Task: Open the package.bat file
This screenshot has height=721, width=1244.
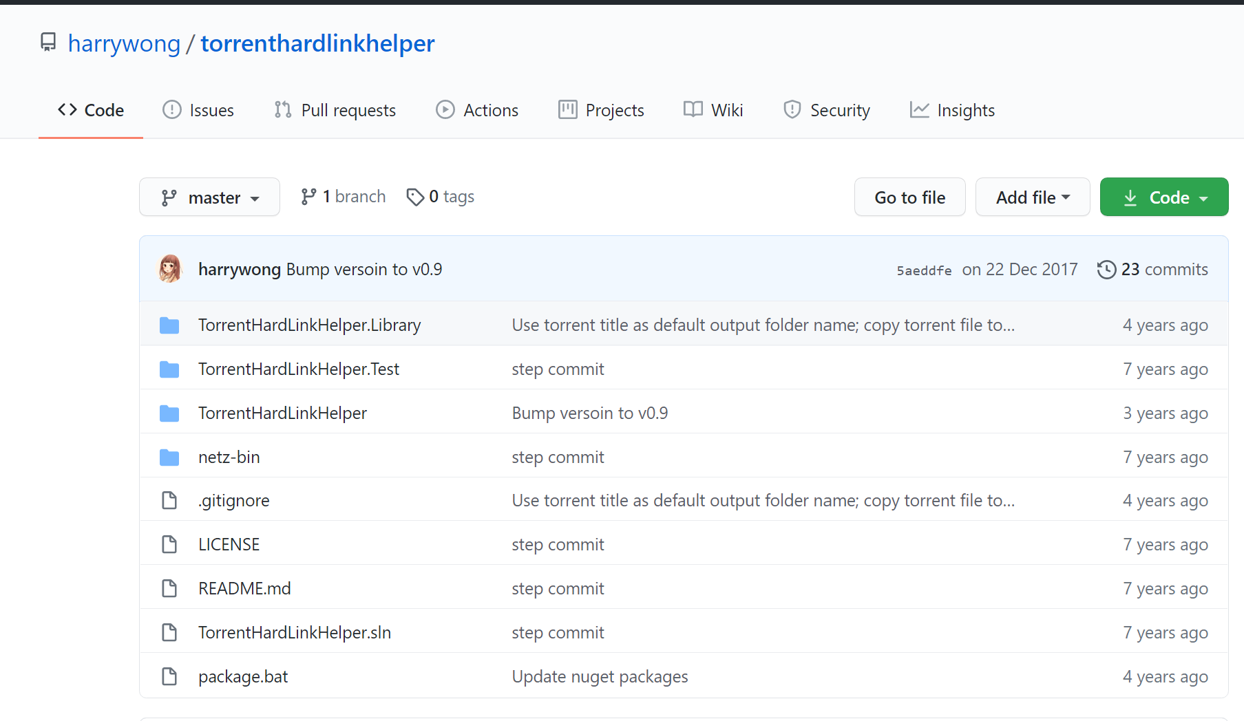Action: pyautogui.click(x=243, y=677)
